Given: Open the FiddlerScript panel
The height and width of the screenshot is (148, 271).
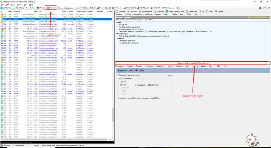Looking at the screenshot, I should (191, 11).
